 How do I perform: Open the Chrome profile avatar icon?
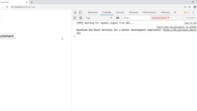[x=195, y=7]
